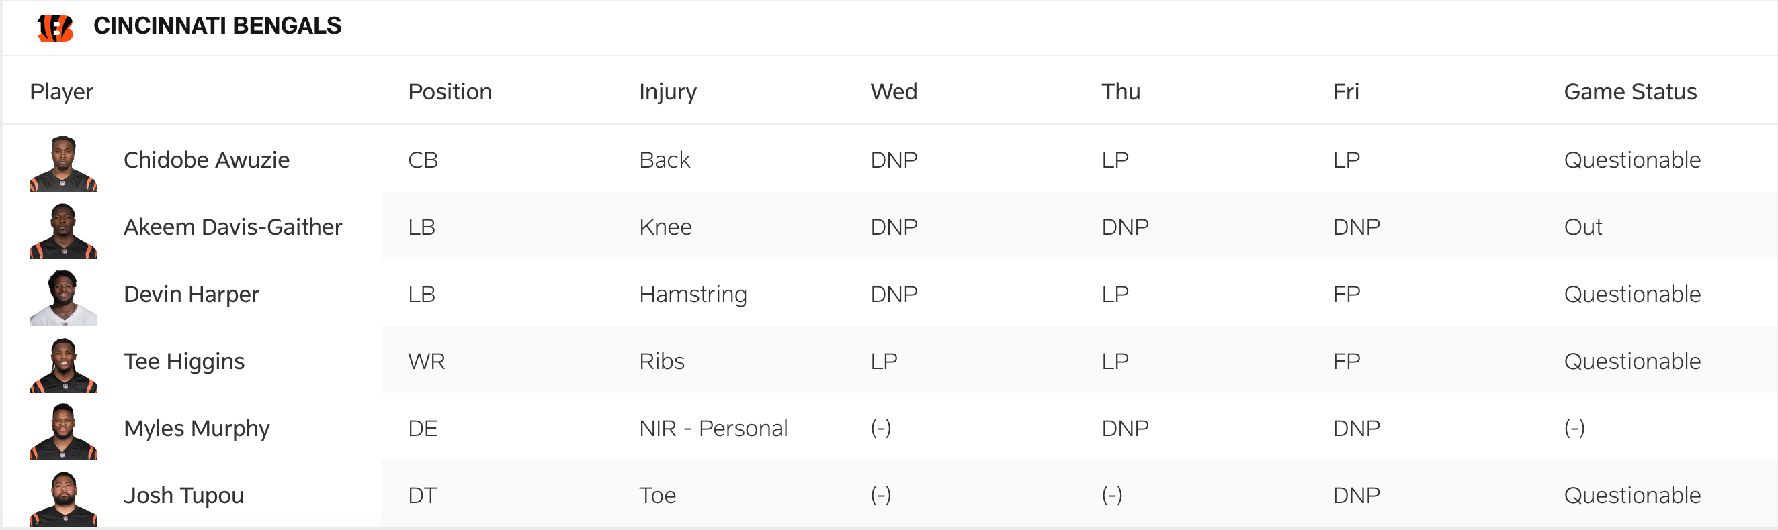
Task: Click Myles Murphy's headshot photo
Action: (x=62, y=432)
